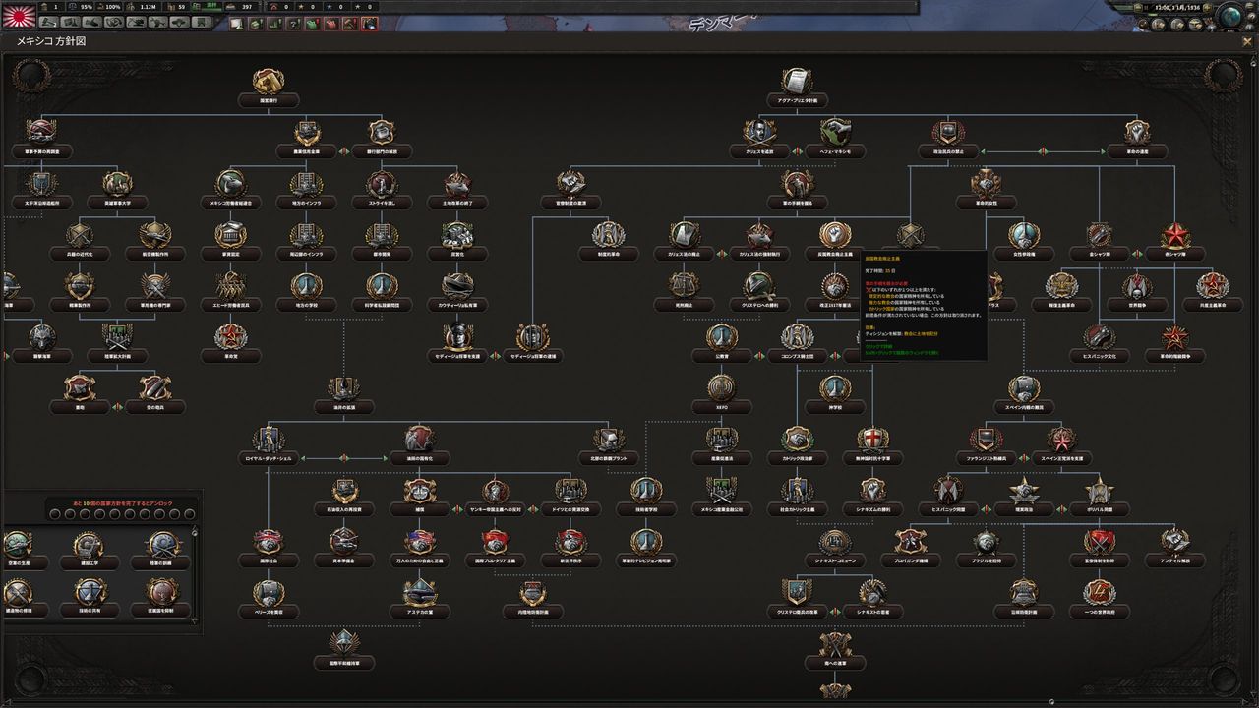Pick the スペイン内戦の難民 focus icon
Viewport: 1259px width, 708px height.
[1024, 387]
